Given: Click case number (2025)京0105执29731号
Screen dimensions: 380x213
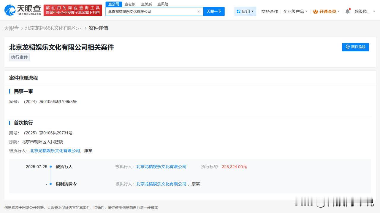Looking at the screenshot, I should (48, 133).
